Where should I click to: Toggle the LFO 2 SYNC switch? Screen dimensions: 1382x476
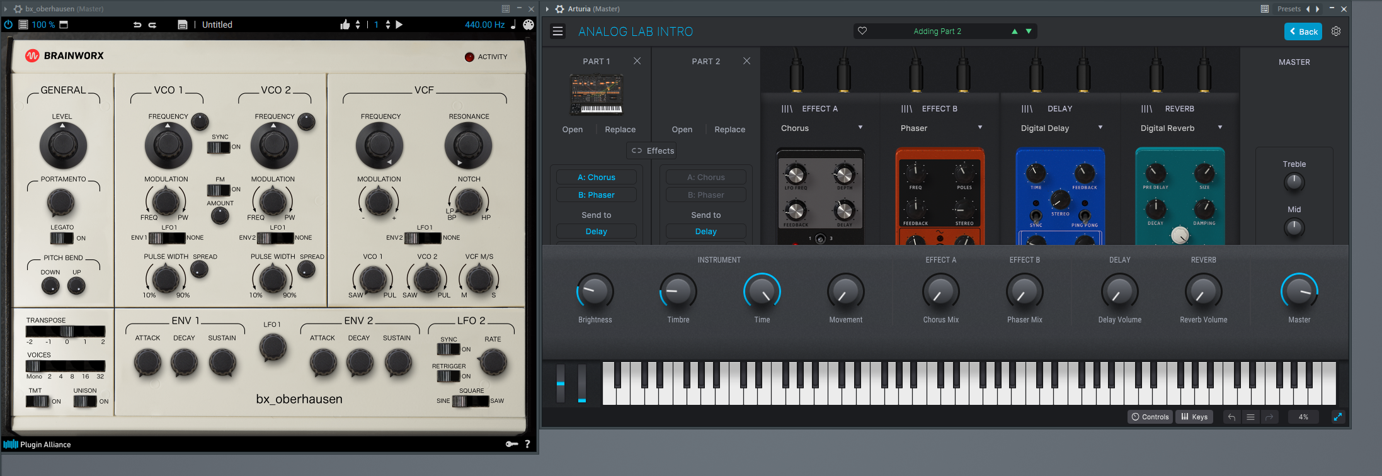click(448, 349)
